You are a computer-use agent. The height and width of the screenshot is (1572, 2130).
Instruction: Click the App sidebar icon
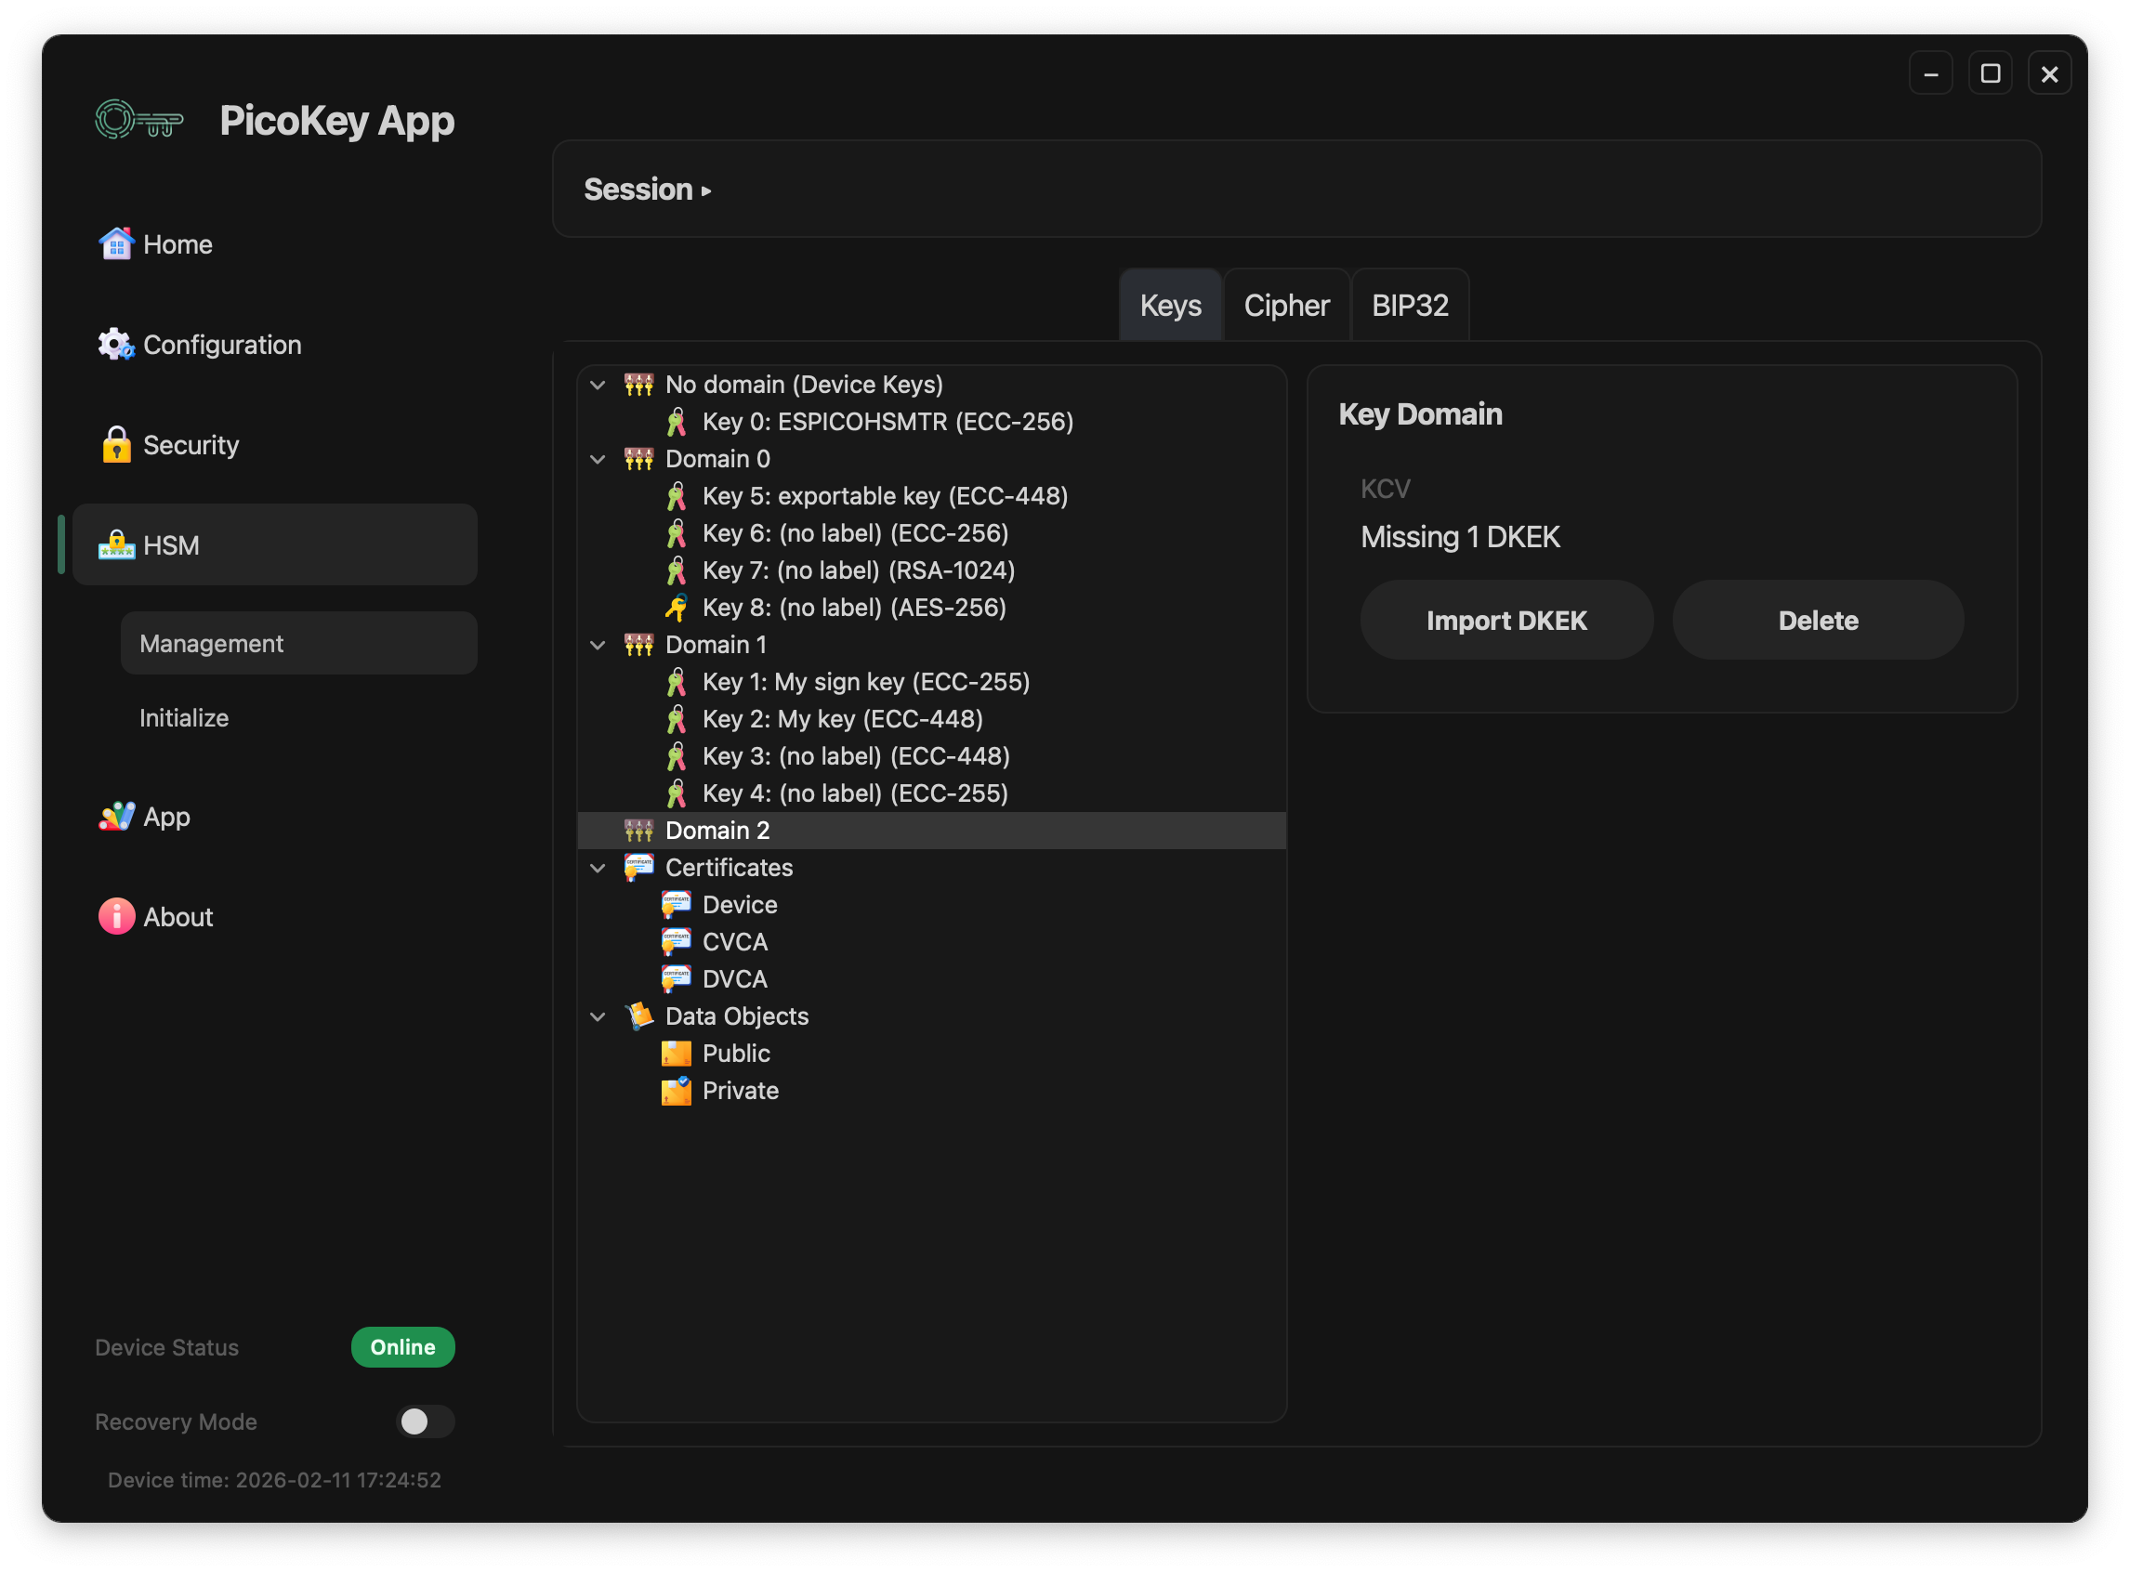(x=116, y=817)
